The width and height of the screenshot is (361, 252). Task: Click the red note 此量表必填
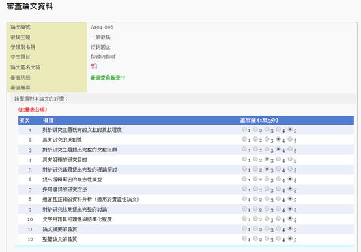(33, 110)
